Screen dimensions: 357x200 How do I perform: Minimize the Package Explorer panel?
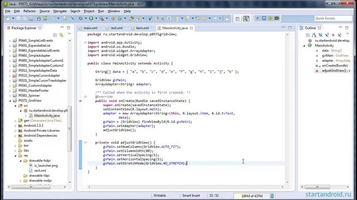62,27
